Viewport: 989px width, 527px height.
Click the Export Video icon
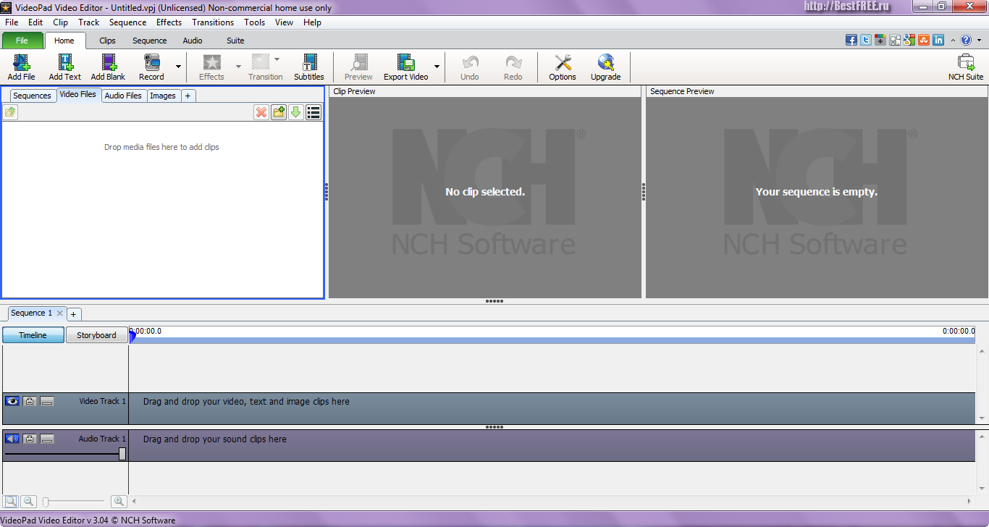(405, 63)
